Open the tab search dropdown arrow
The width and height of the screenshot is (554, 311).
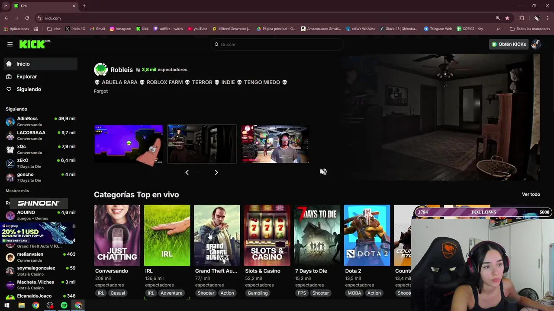[5, 6]
